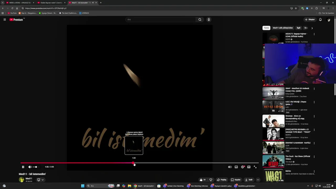336x189 pixels.
Task: Like the video with thumbs up
Action: [x=203, y=180]
